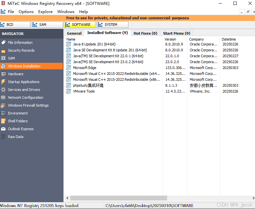The width and height of the screenshot is (255, 209).
Task: Open the General tab
Action: [74, 33]
